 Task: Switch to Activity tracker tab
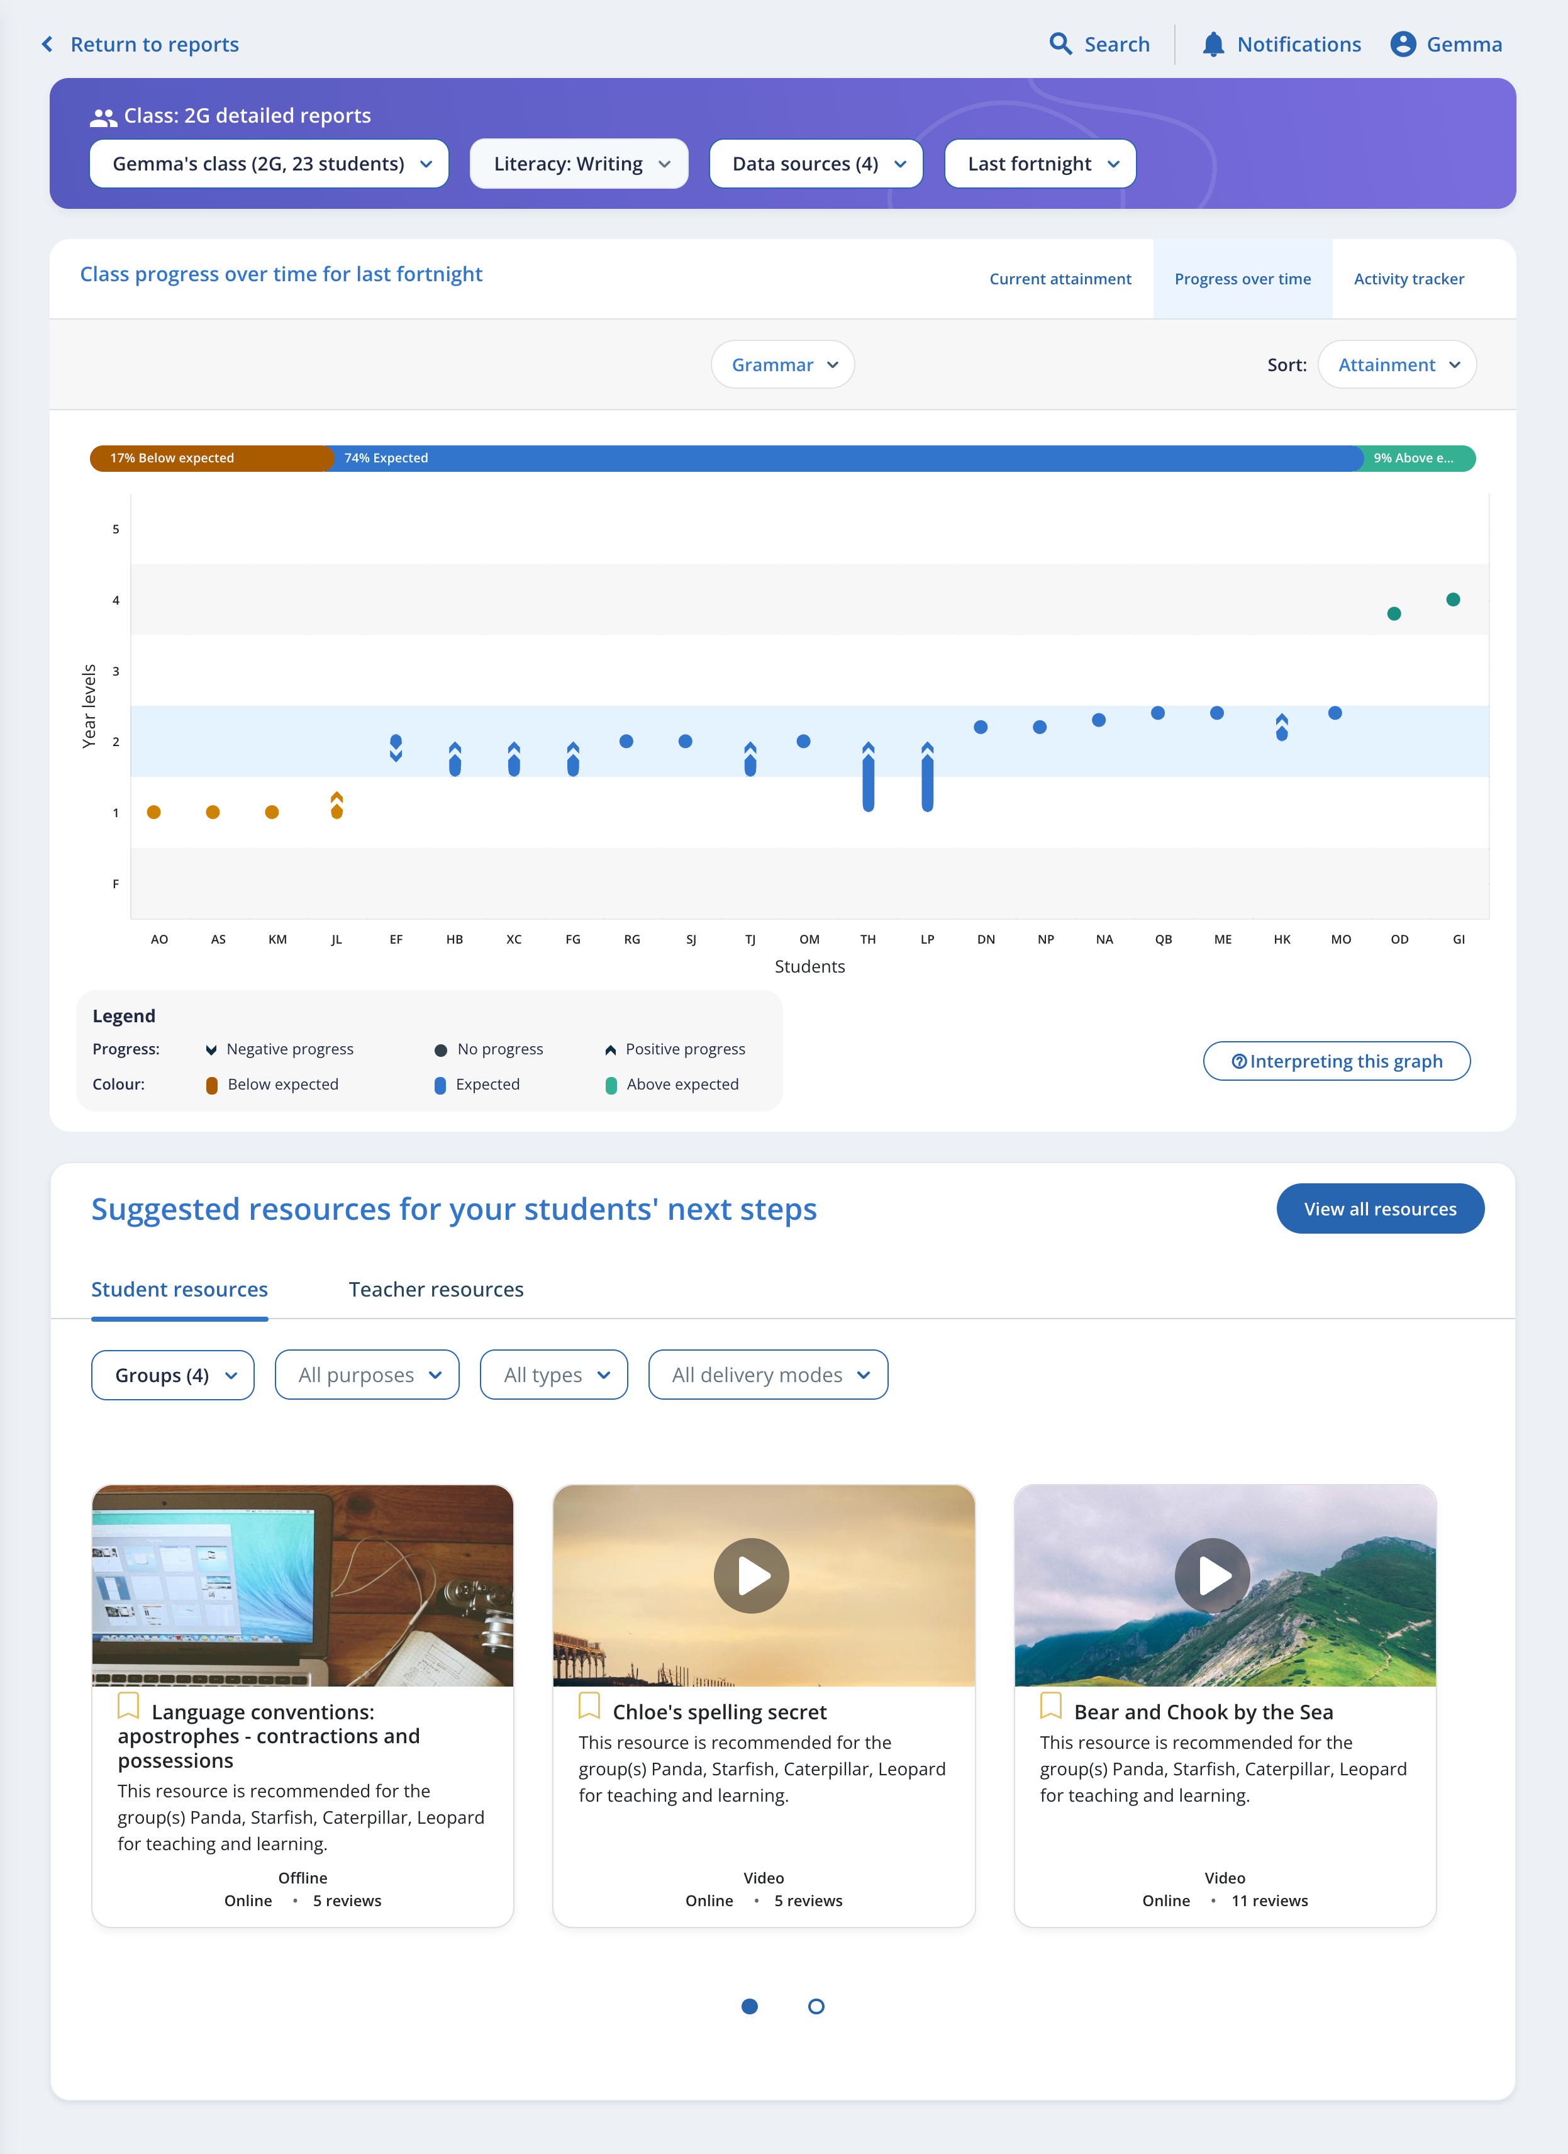1408,278
